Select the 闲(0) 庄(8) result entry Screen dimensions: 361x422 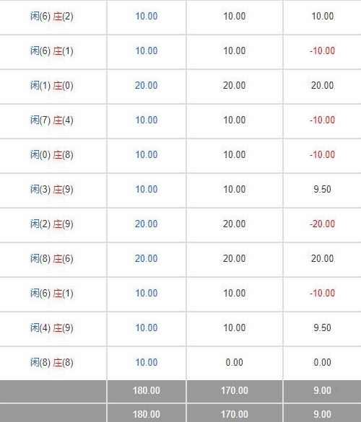click(x=52, y=155)
